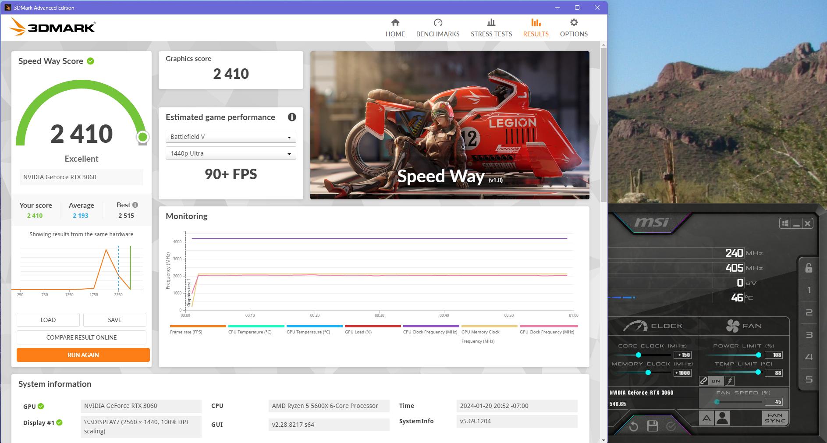Click the green check icon beside Display #1

tap(60, 422)
